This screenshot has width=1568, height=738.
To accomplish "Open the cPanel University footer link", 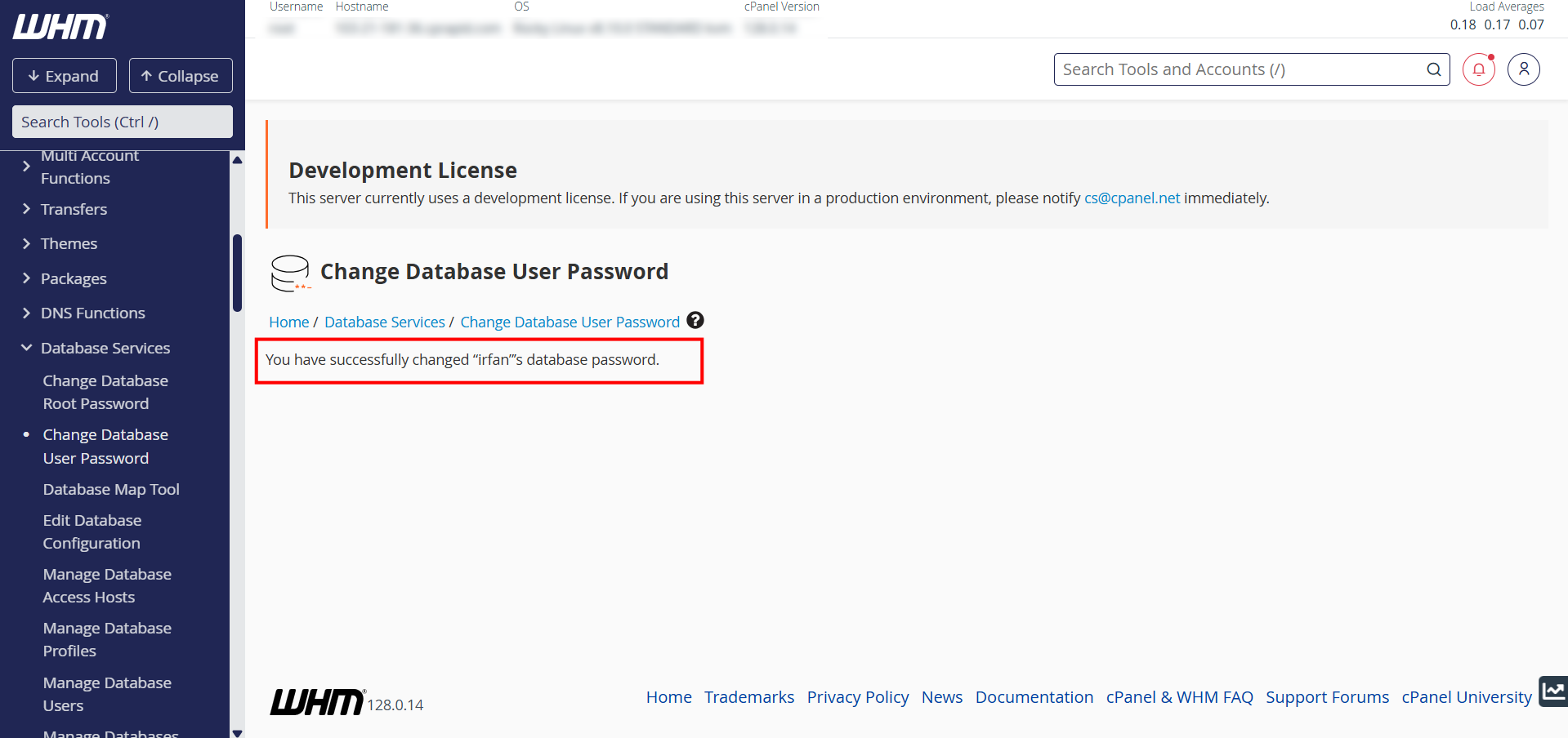I will point(1467,697).
